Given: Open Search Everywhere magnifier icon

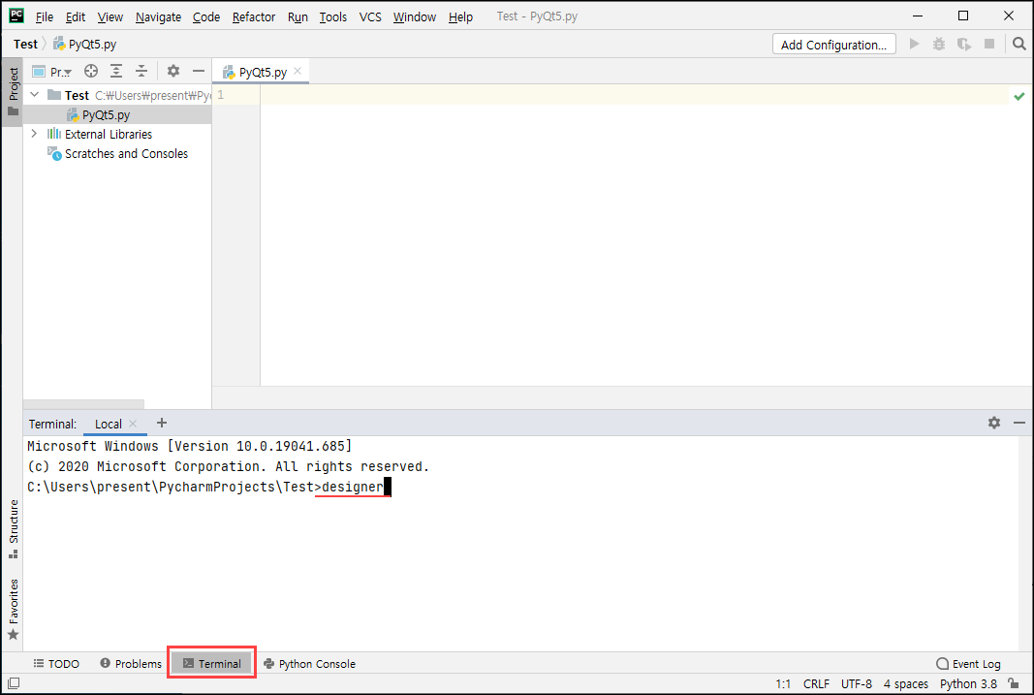Looking at the screenshot, I should pos(1018,45).
